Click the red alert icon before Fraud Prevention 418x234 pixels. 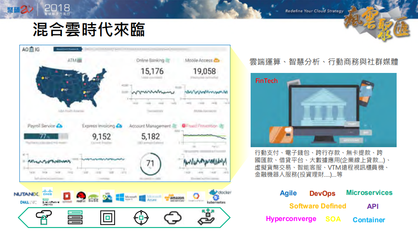coord(184,125)
